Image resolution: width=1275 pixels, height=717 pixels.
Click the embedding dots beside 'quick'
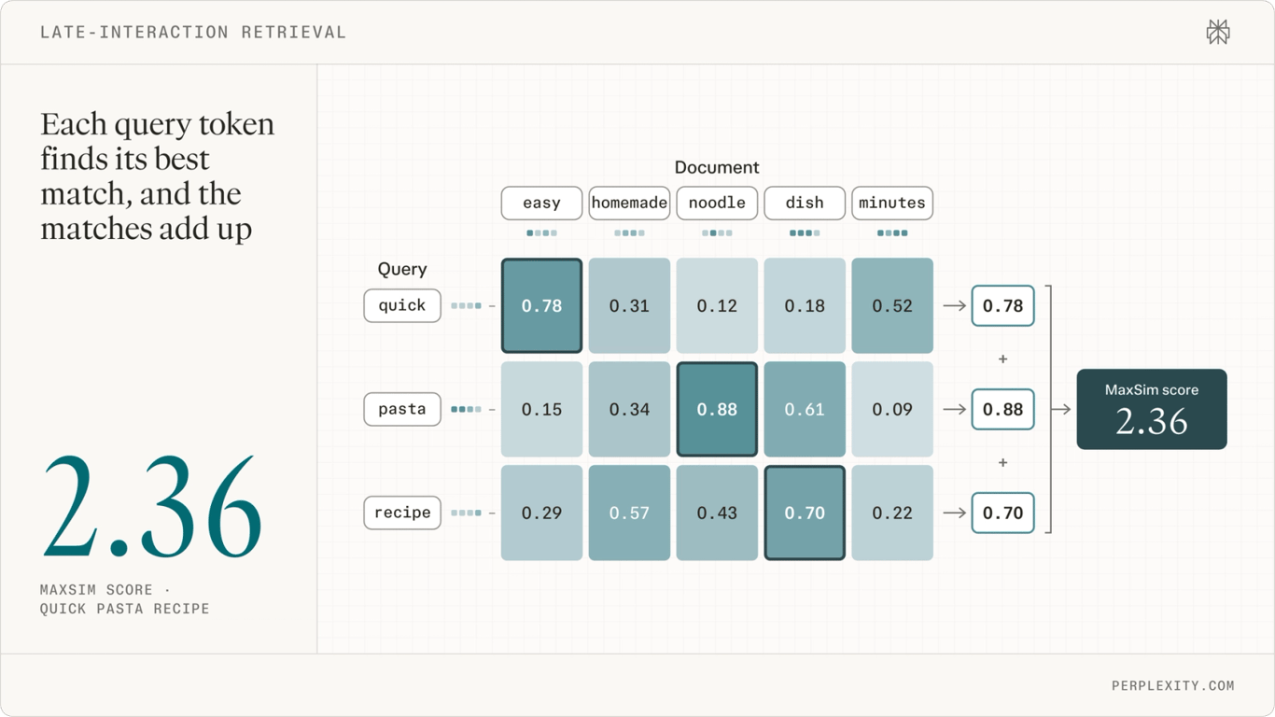466,305
